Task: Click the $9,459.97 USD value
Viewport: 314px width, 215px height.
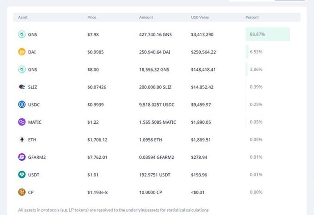Action: point(201,104)
